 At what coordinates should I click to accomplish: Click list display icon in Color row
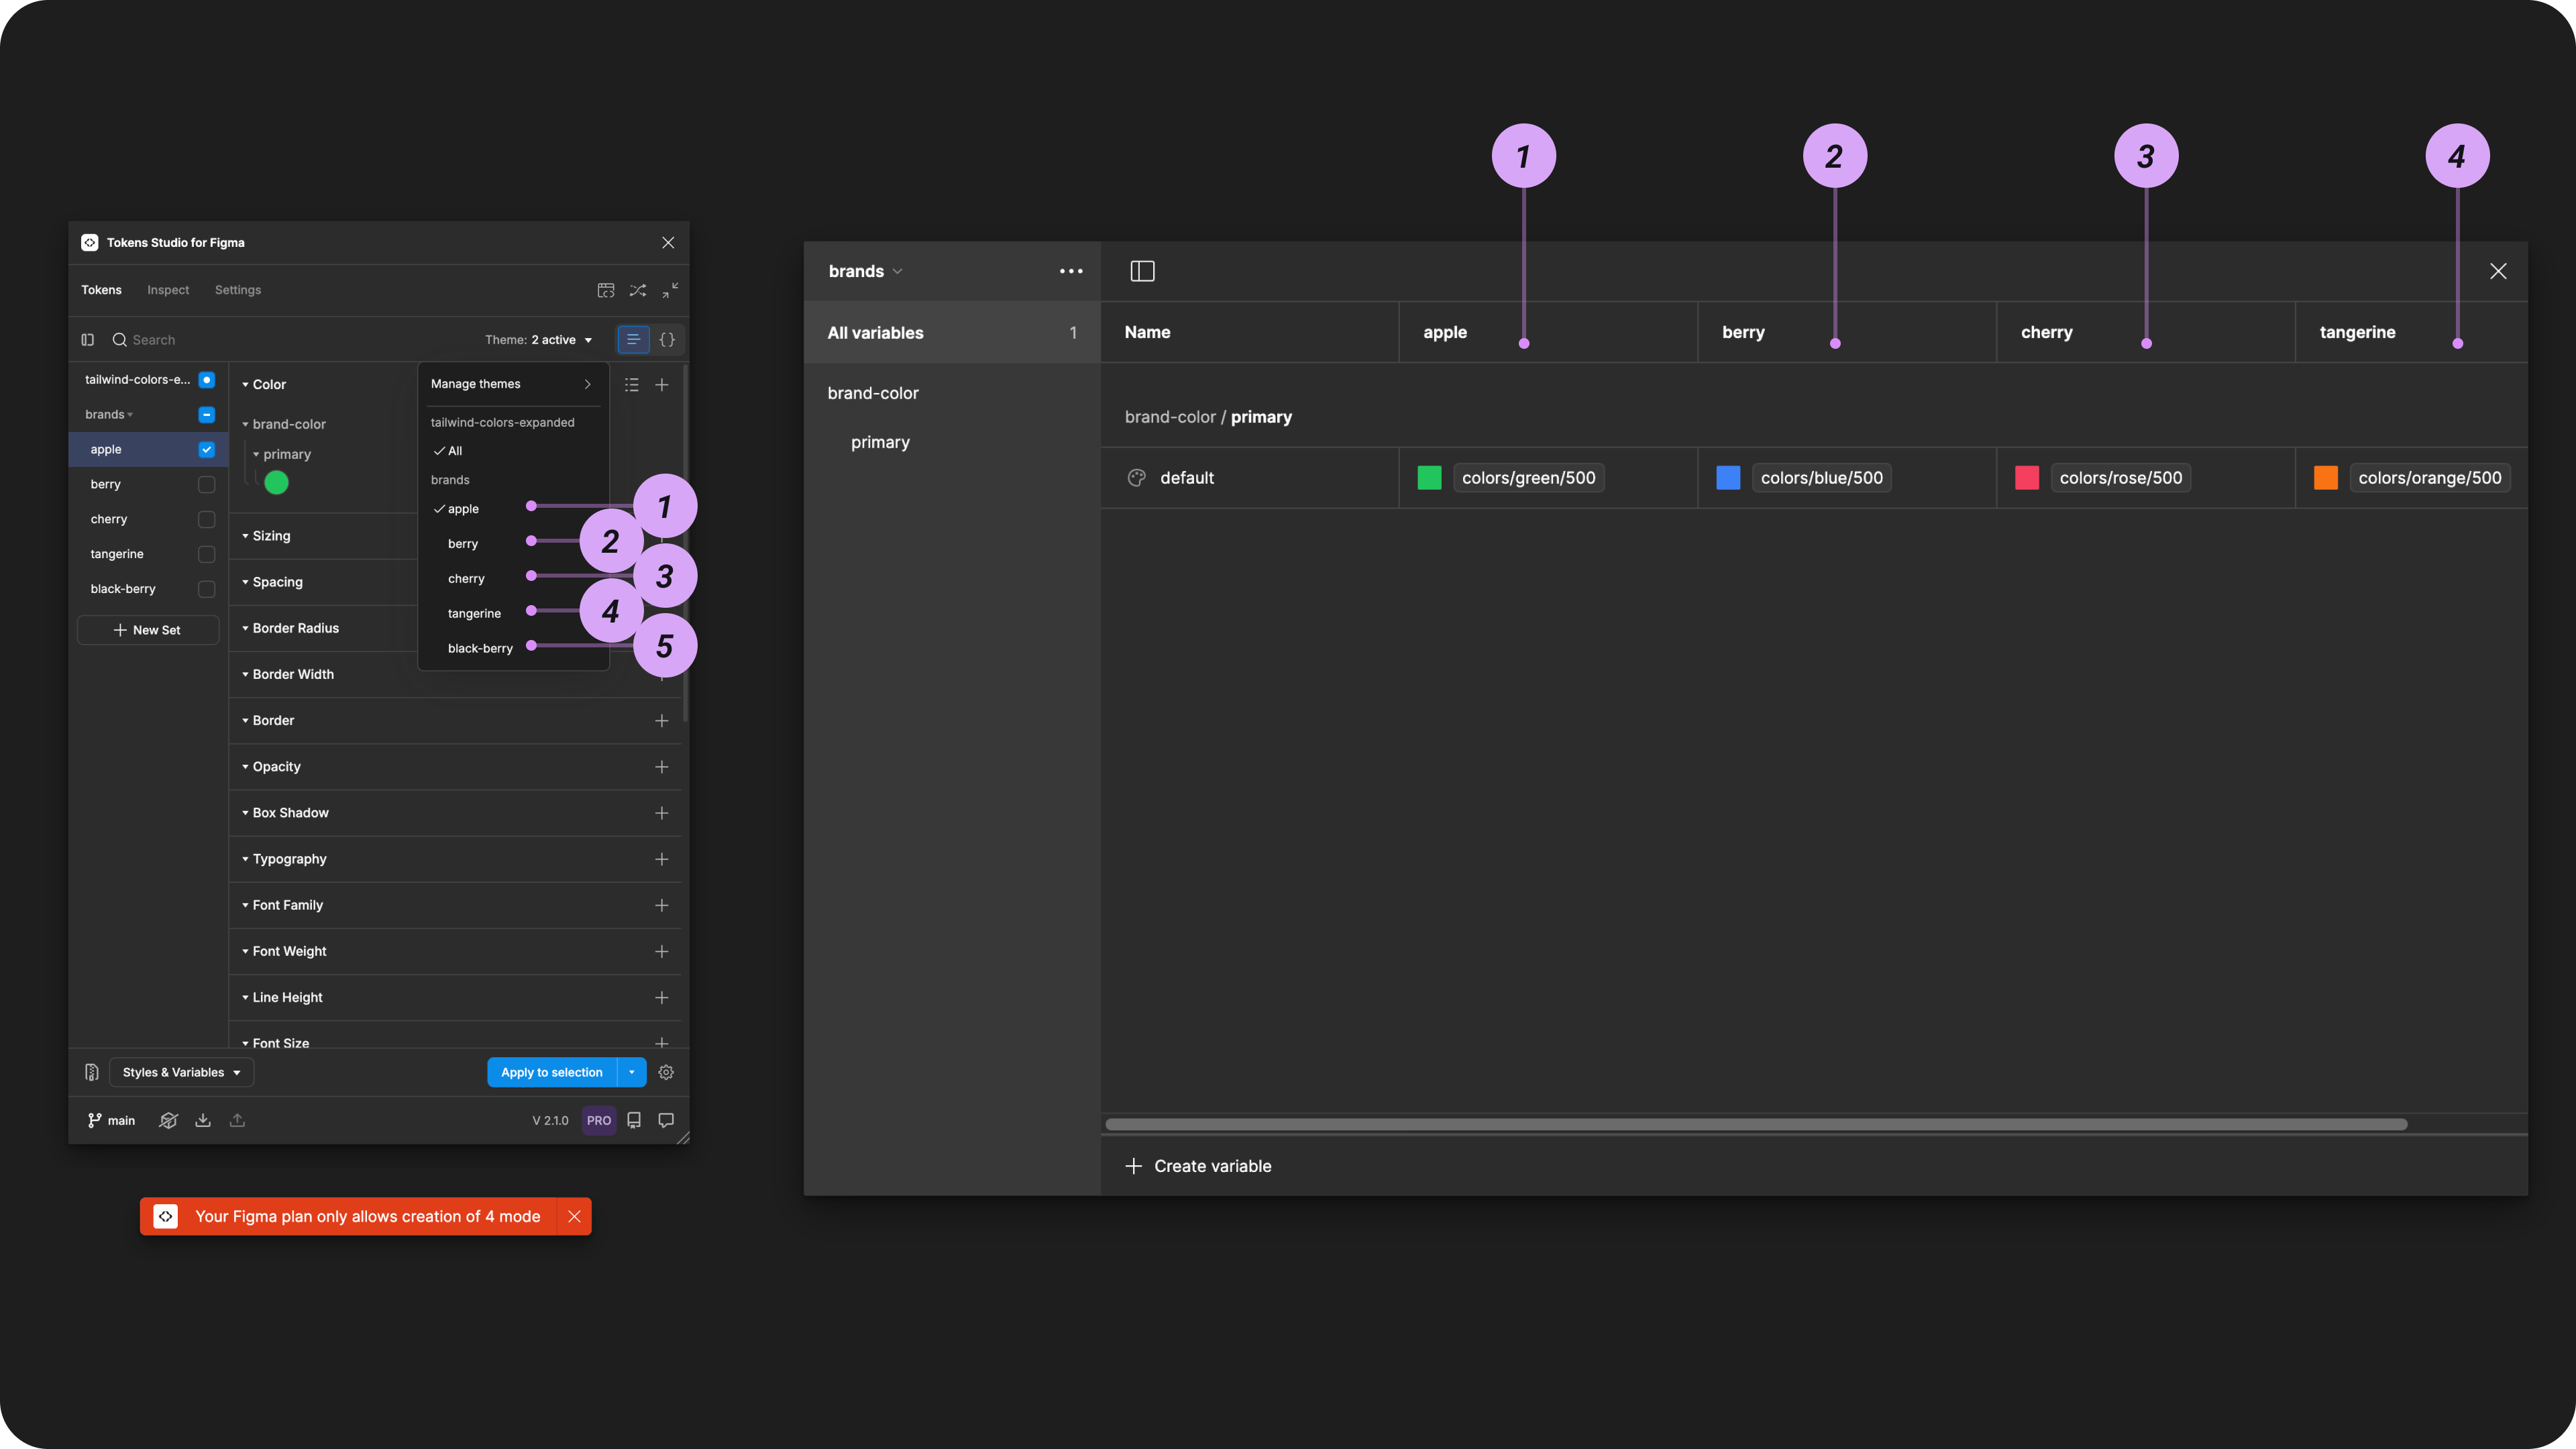[x=632, y=385]
